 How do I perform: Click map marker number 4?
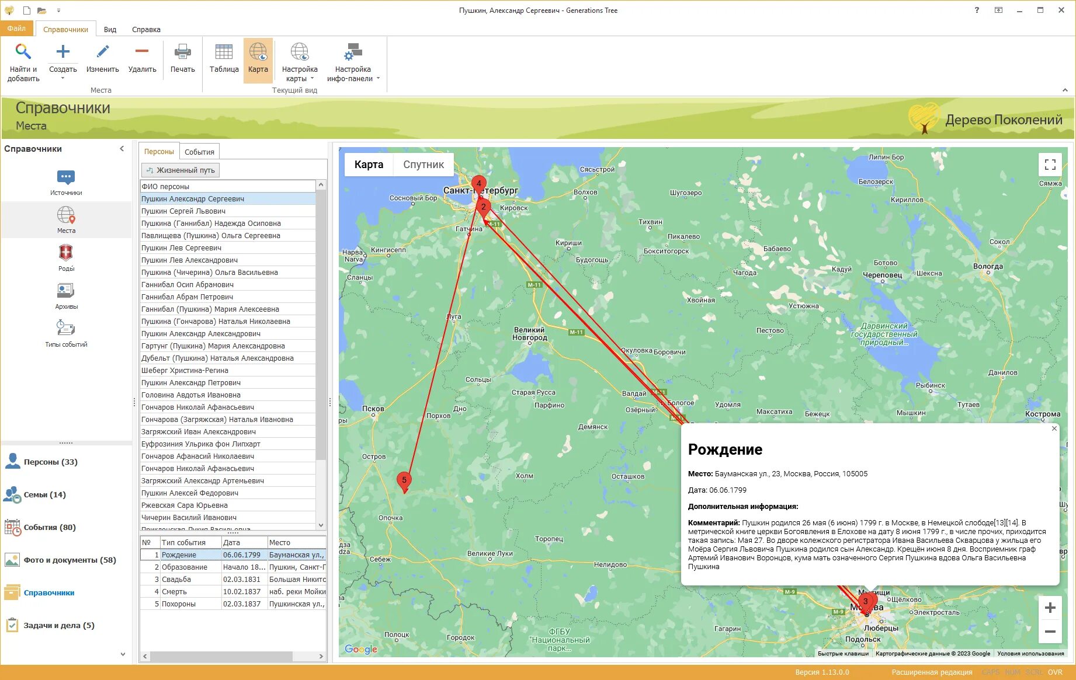click(479, 184)
